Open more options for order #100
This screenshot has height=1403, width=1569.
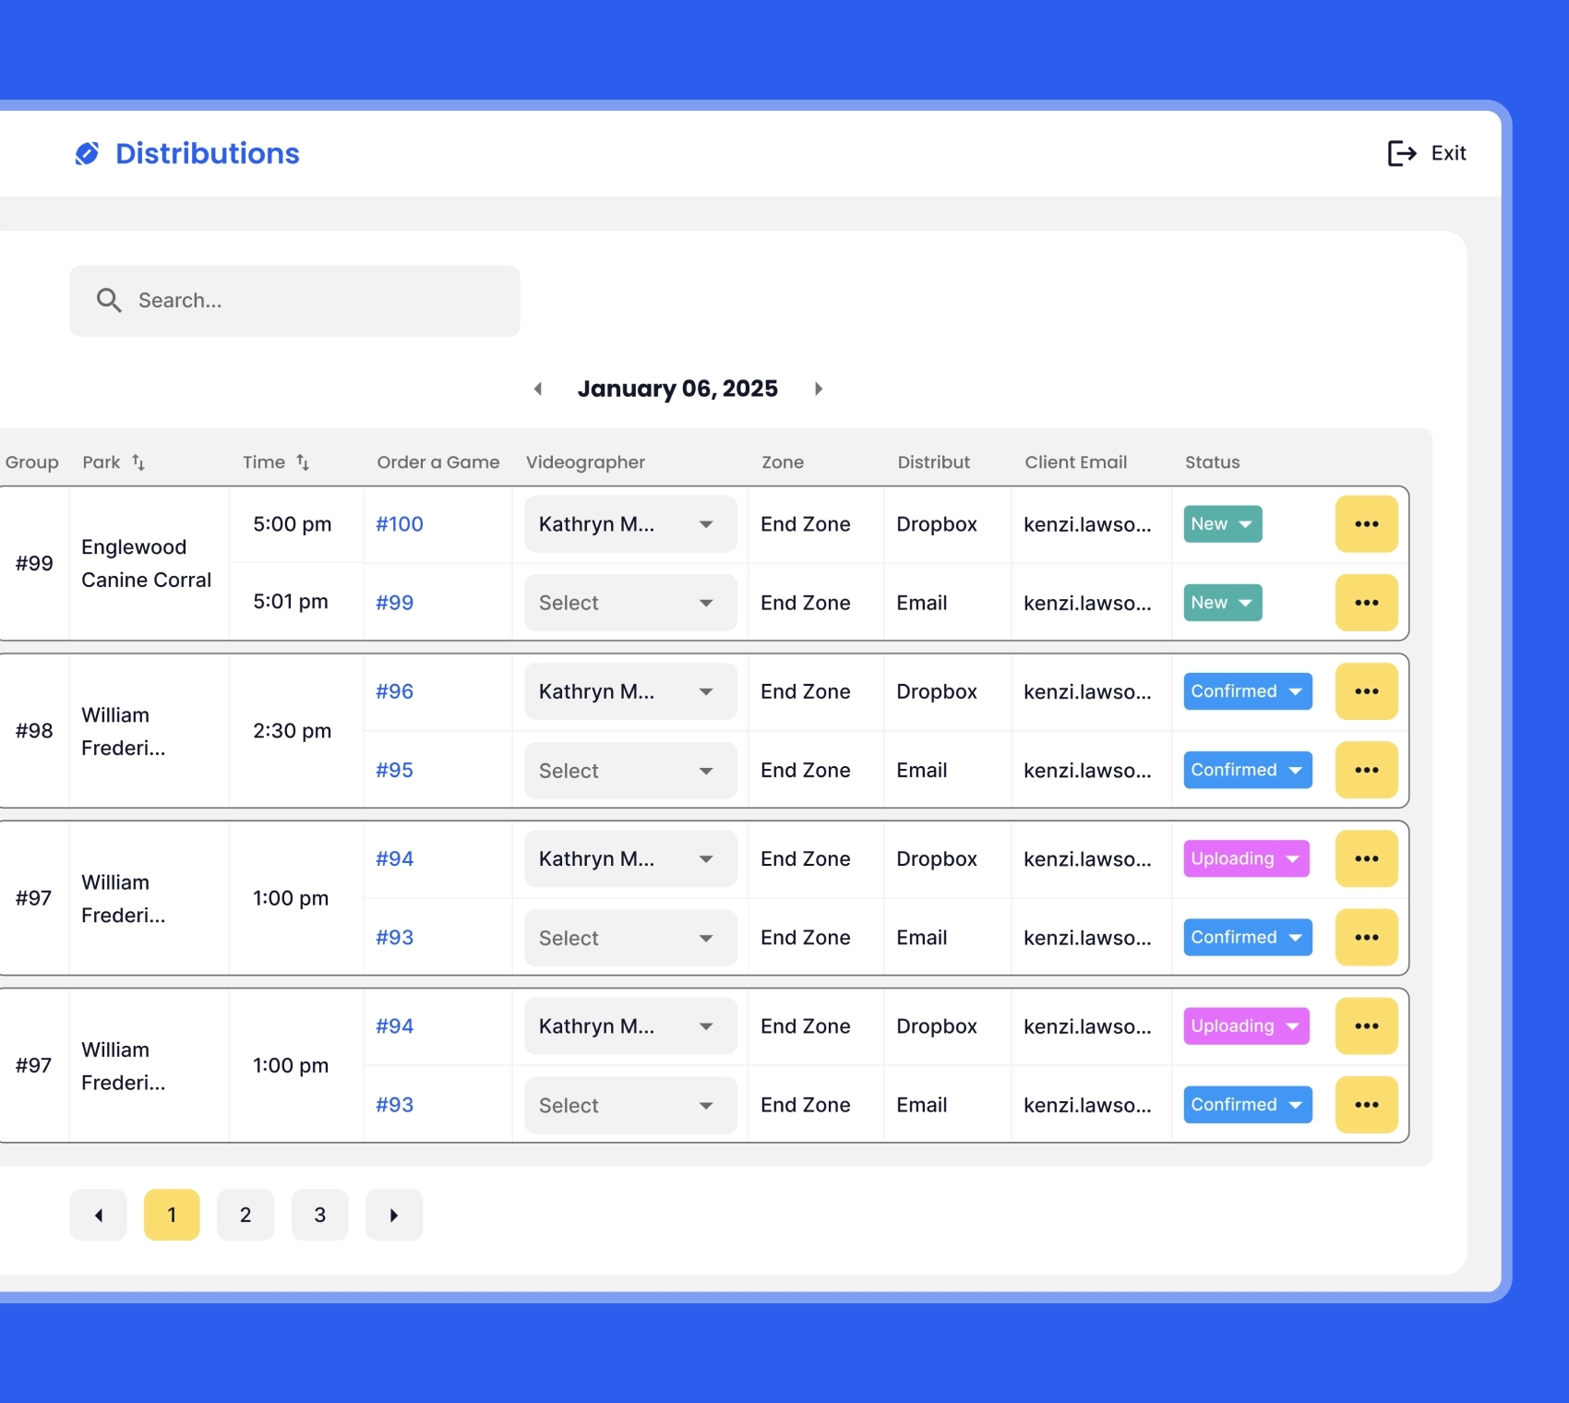1366,524
